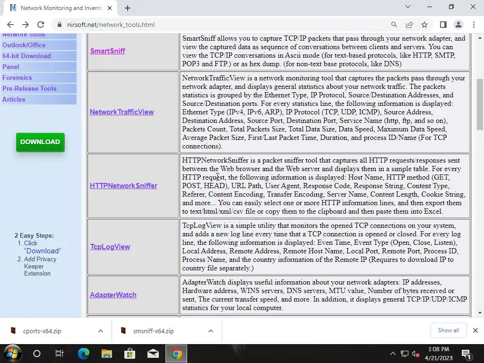Image resolution: width=484 pixels, height=363 pixels.
Task: Open the TcpLogView tool link
Action: [x=110, y=247]
